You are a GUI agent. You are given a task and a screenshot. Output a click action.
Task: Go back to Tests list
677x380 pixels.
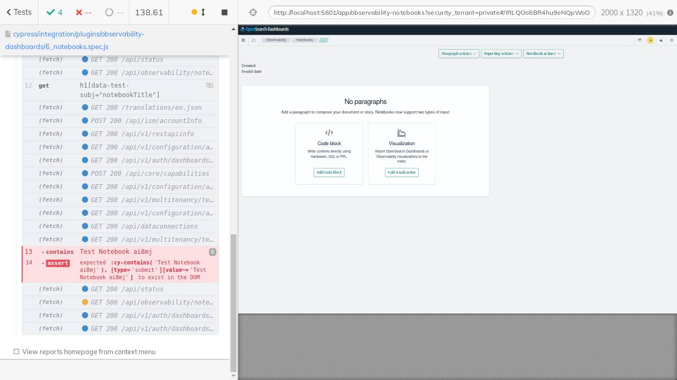coord(19,12)
